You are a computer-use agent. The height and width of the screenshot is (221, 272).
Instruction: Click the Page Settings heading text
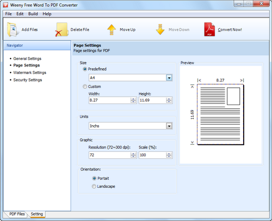click(x=87, y=45)
